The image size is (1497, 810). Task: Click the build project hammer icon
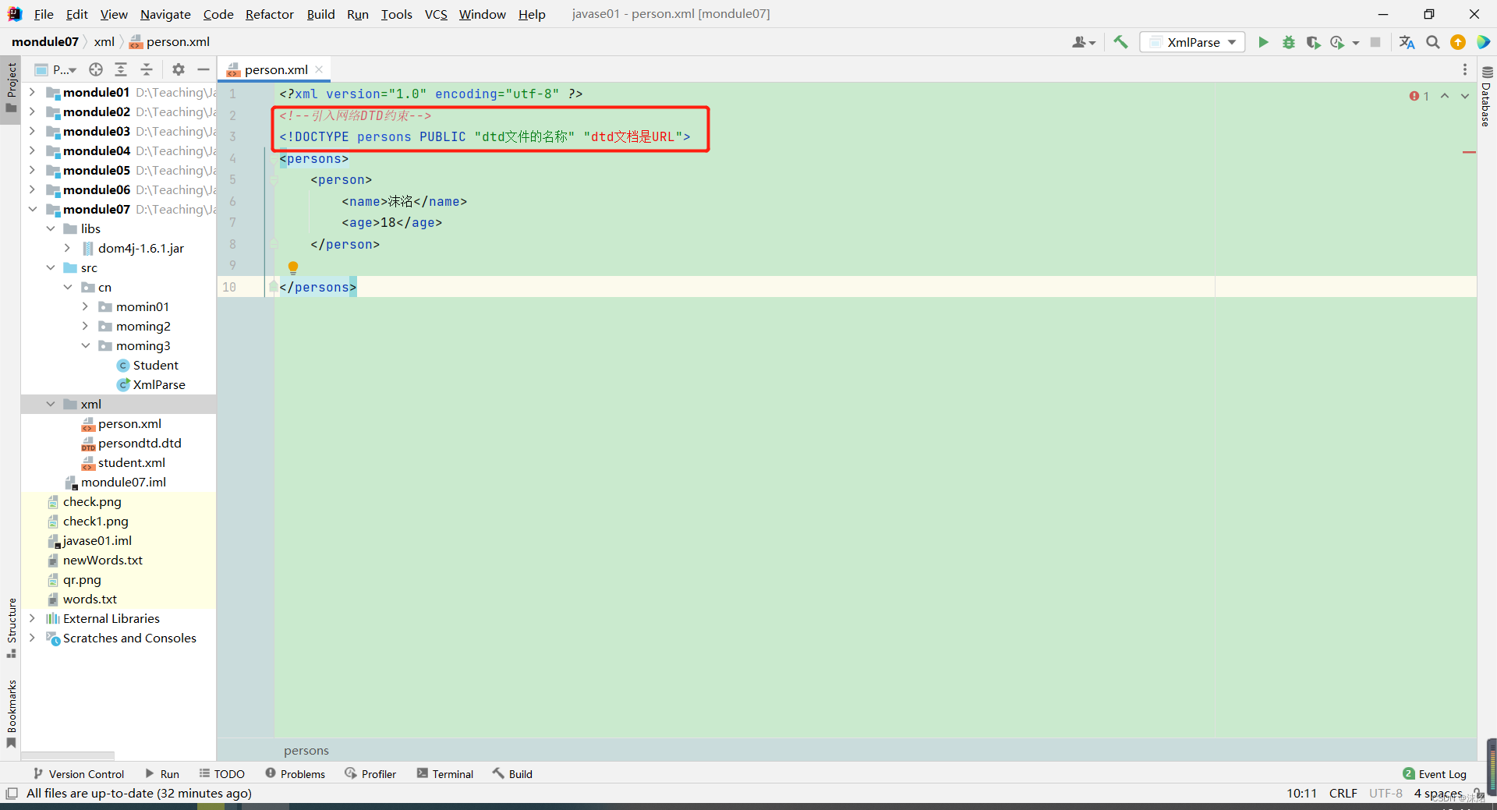1120,42
